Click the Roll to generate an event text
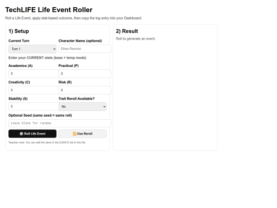This screenshot has height=208, width=277. click(135, 39)
